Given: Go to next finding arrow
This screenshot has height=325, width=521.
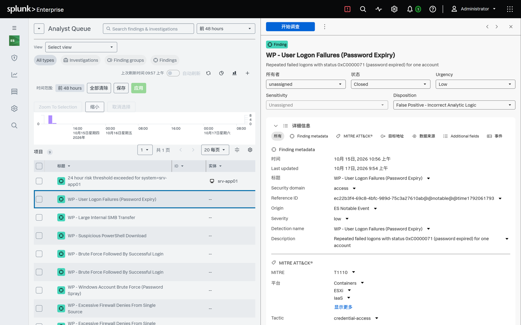Looking at the screenshot, I should 497,27.
